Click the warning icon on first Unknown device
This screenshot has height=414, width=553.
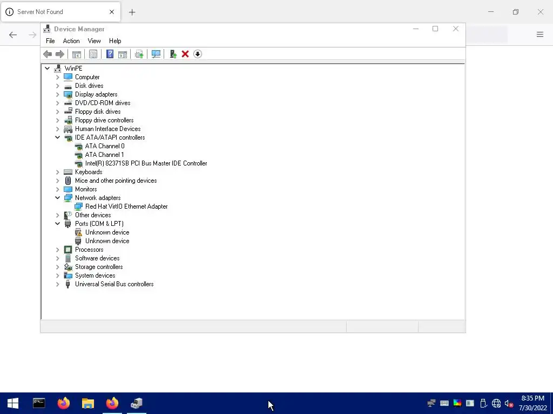pyautogui.click(x=78, y=232)
